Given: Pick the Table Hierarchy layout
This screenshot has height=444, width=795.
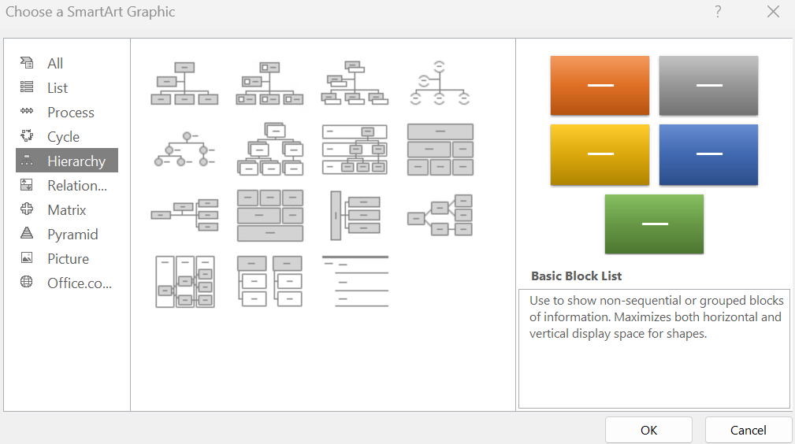Looking at the screenshot, I should 440,150.
